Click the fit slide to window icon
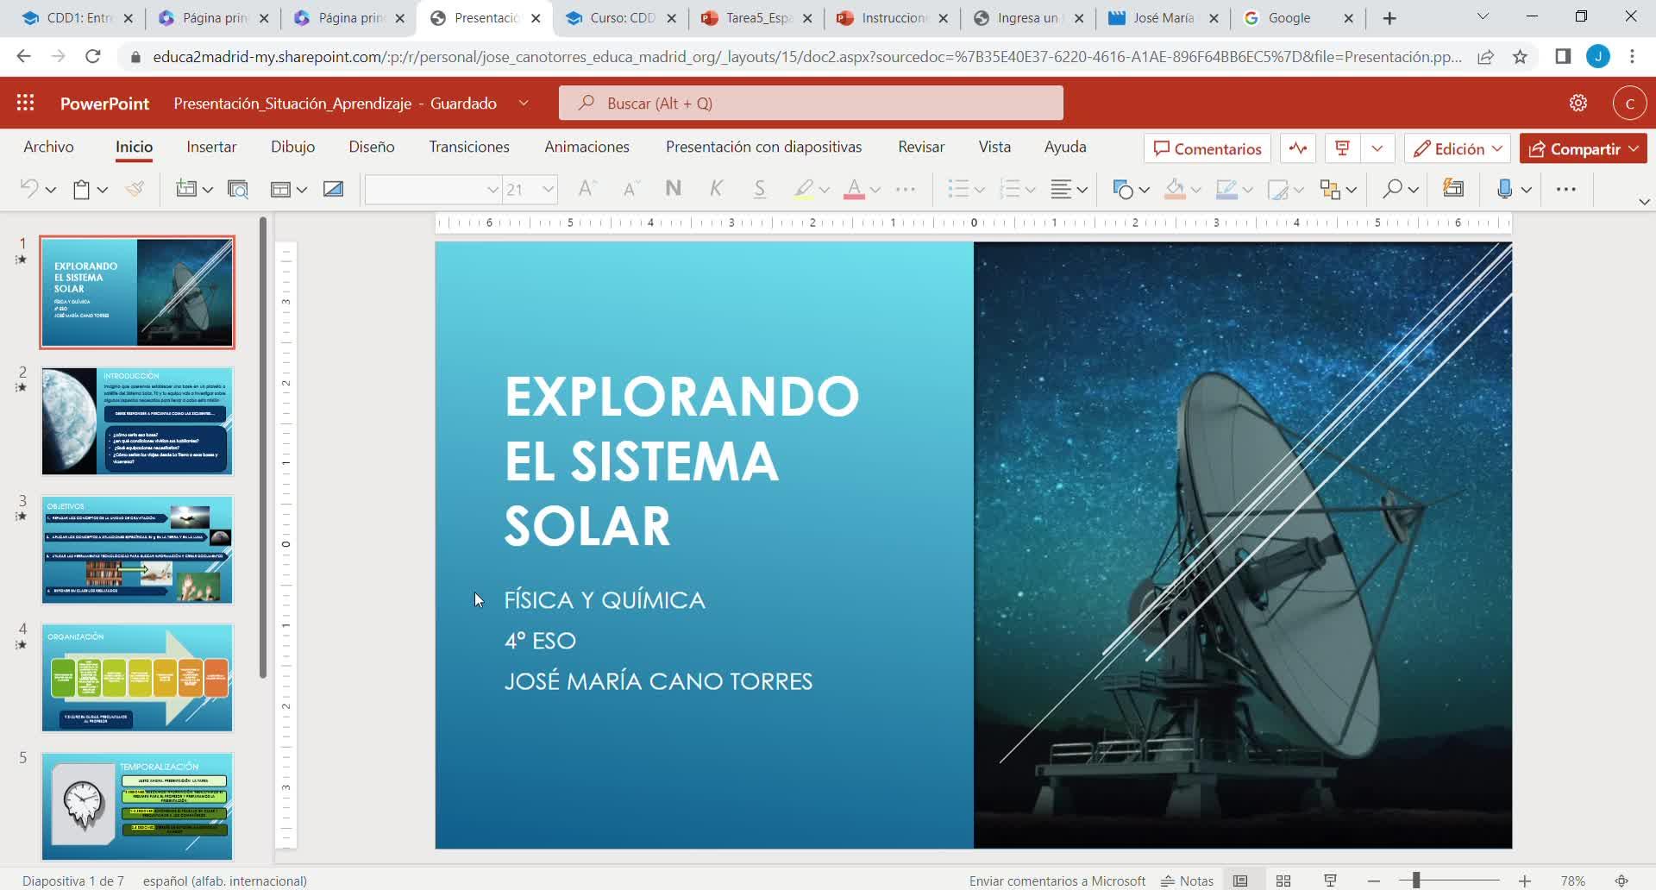Screen dimensions: 1656x890 (x=1621, y=881)
